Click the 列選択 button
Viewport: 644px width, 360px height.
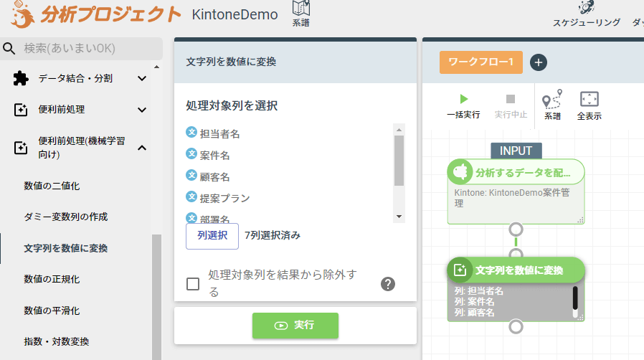click(212, 236)
